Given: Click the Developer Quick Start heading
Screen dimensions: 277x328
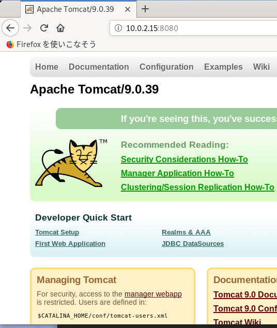Looking at the screenshot, I should [x=83, y=217].
